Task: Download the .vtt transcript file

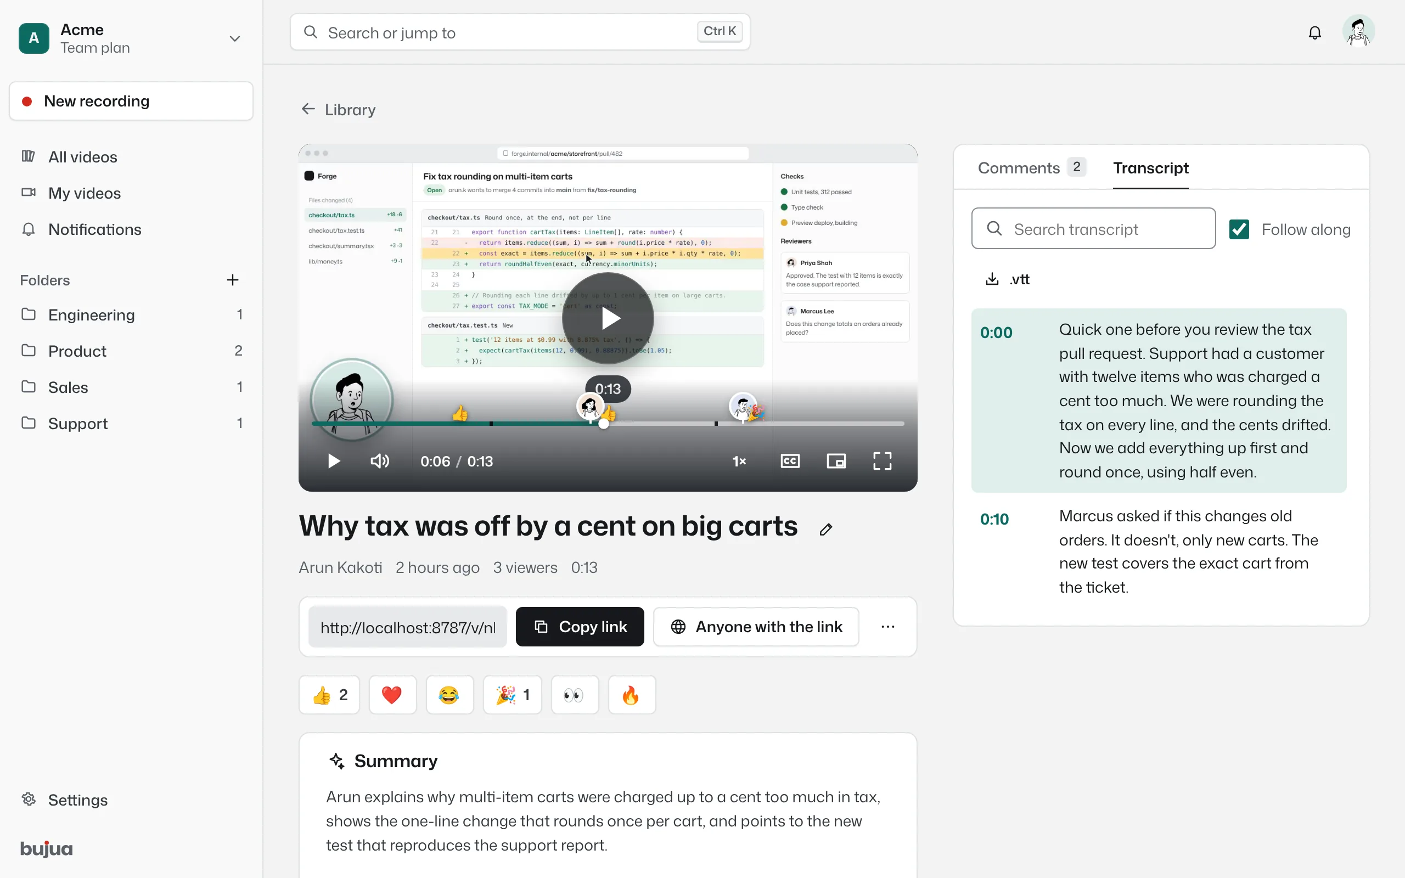Action: (1007, 279)
